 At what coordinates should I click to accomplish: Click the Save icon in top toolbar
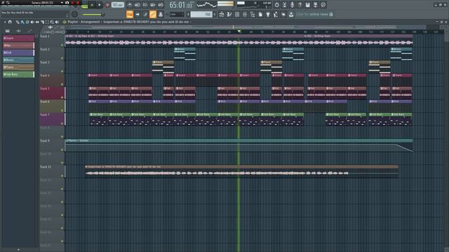(x=307, y=5)
